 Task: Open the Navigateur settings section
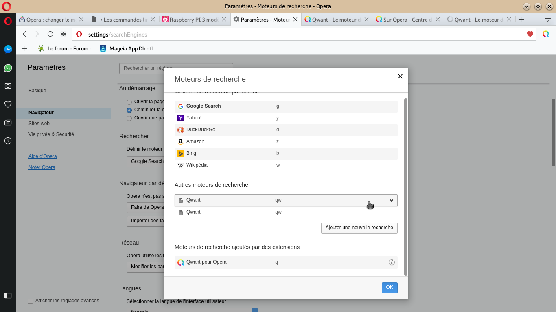click(x=63, y=113)
